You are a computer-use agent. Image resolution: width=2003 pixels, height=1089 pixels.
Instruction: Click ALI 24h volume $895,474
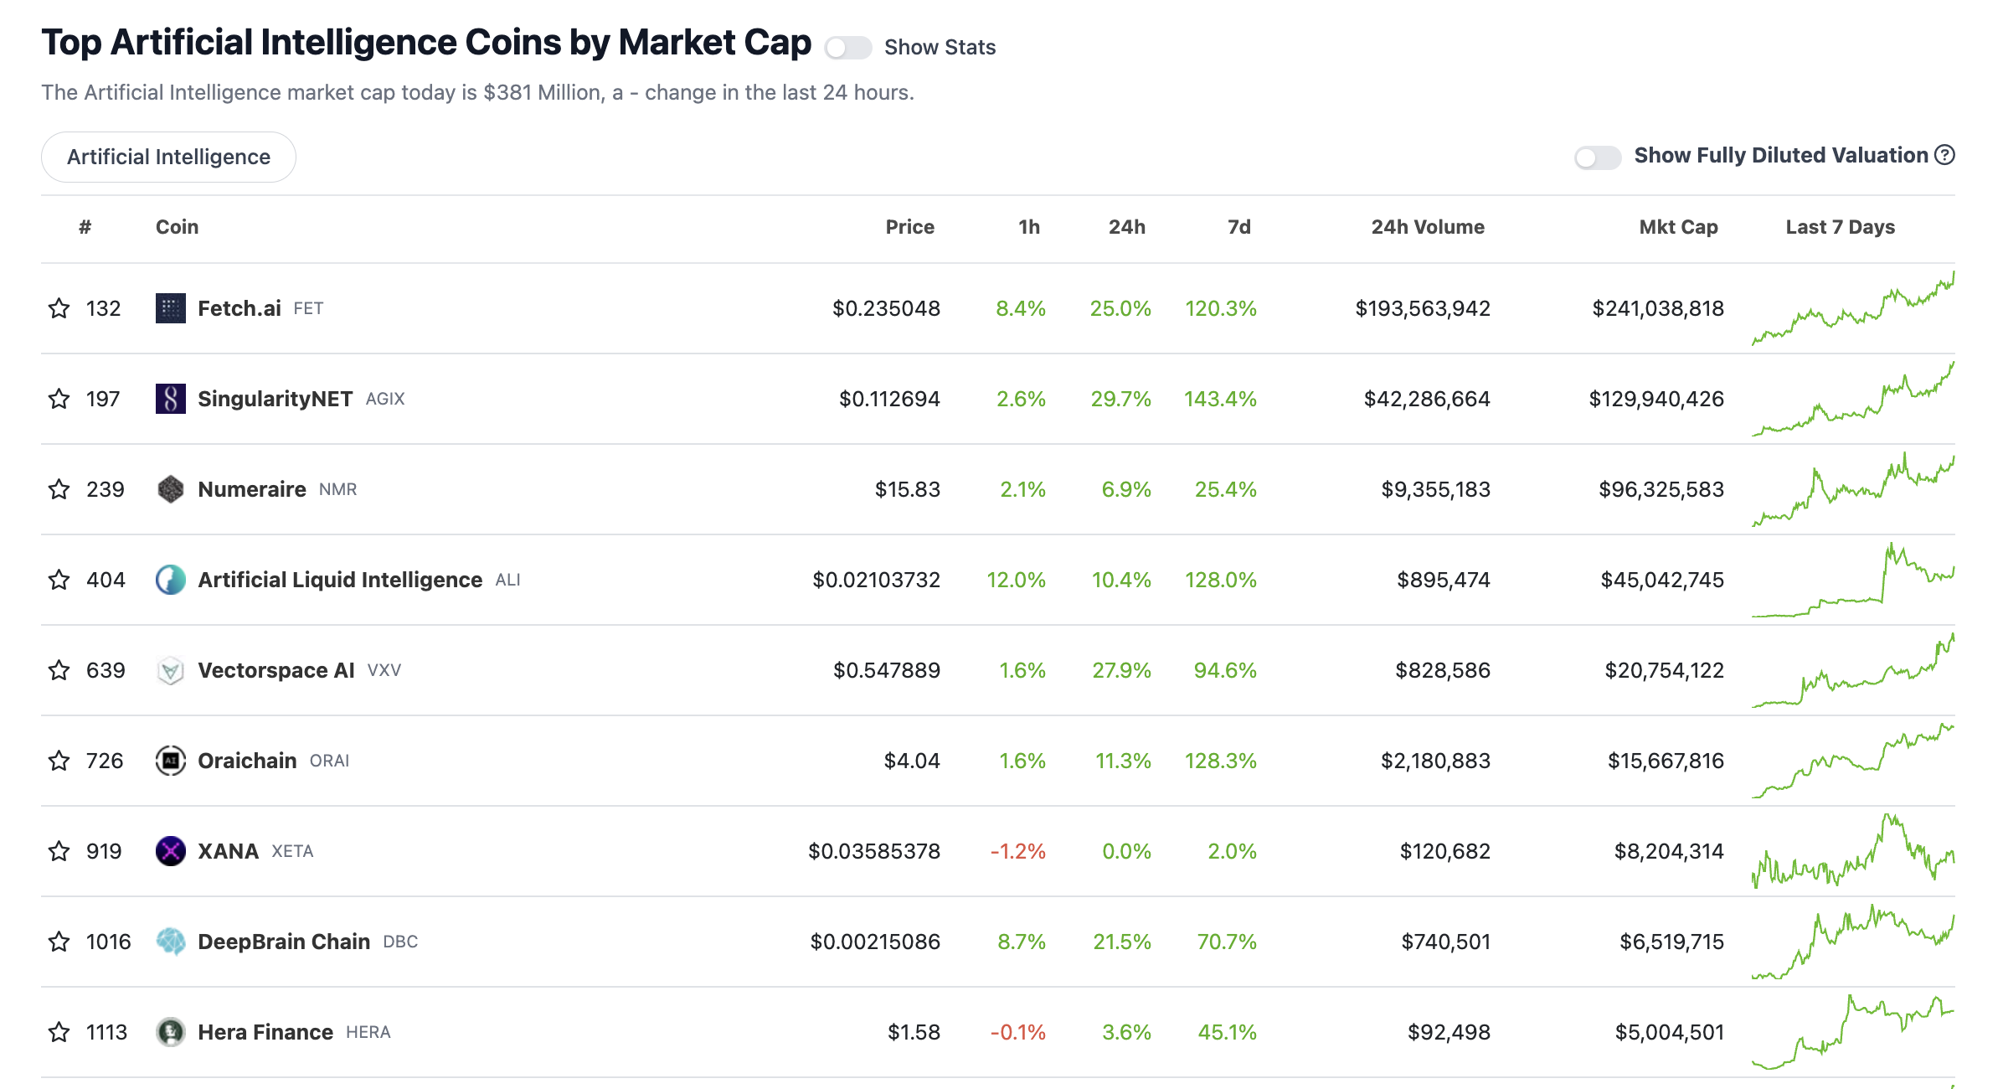(1444, 580)
